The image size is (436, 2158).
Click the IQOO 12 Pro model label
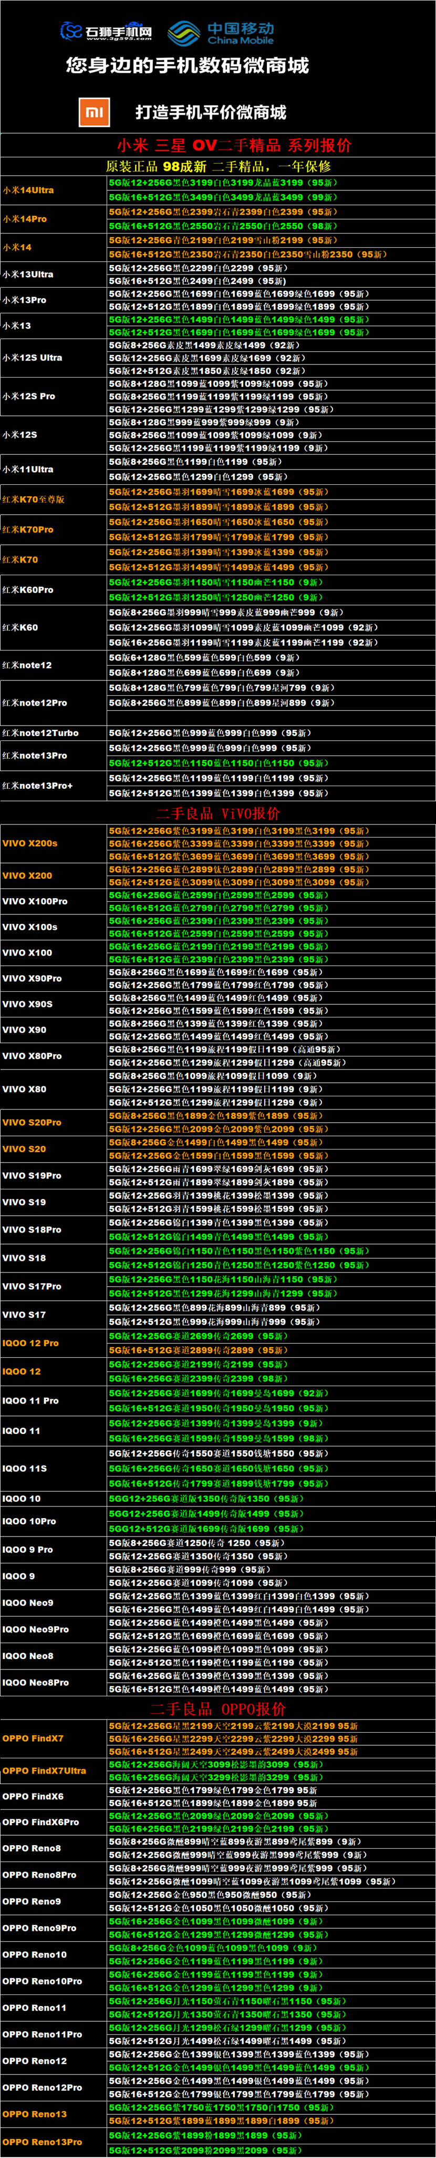pos(30,1343)
